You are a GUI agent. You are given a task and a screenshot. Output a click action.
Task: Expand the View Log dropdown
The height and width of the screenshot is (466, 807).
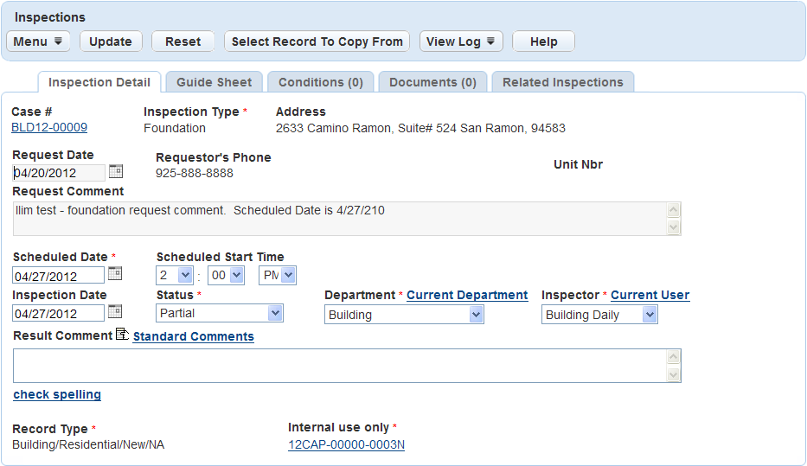pos(462,41)
